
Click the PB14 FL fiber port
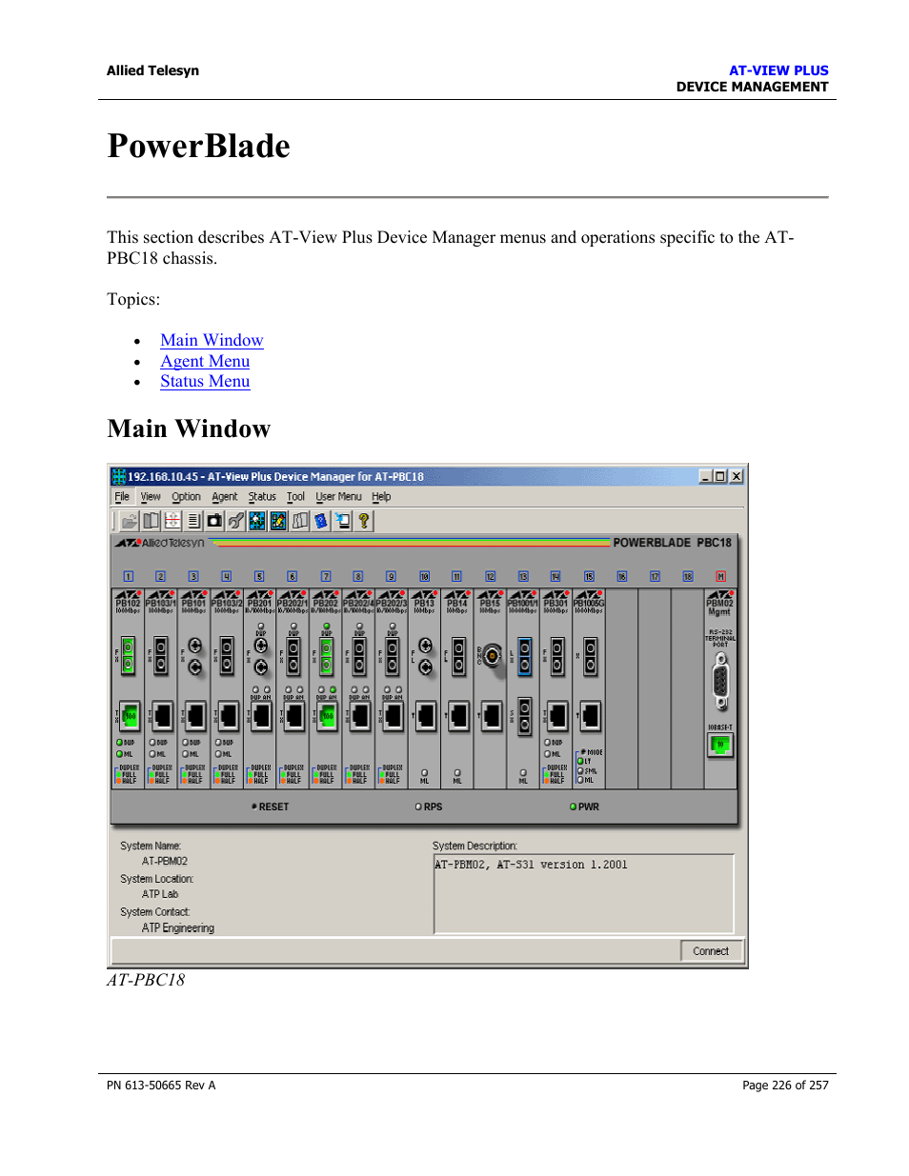(458, 657)
